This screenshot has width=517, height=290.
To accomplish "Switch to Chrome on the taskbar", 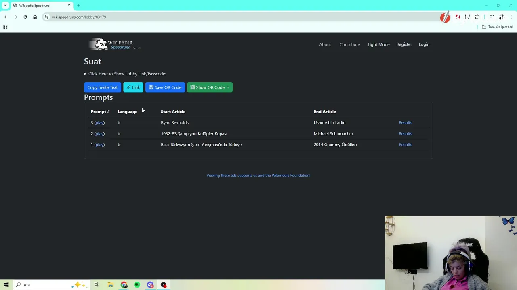I will pos(124,285).
